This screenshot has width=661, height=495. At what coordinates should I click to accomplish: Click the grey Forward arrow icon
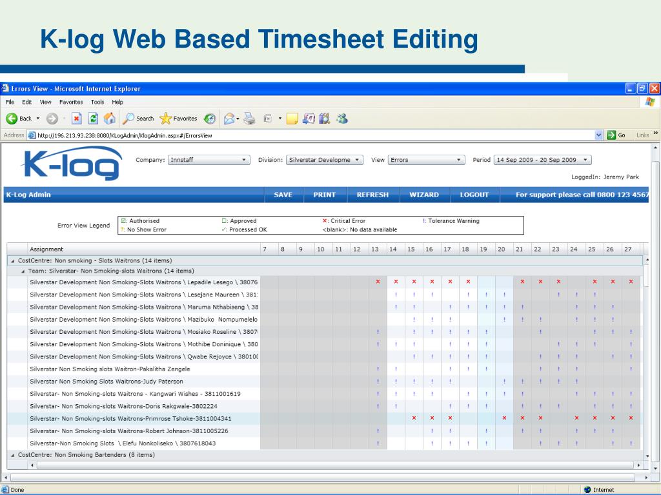click(x=52, y=119)
